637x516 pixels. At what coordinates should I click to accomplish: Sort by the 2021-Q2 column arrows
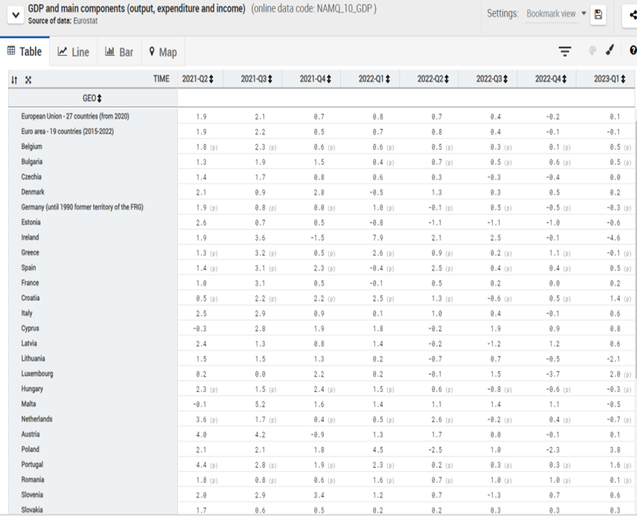pos(211,79)
